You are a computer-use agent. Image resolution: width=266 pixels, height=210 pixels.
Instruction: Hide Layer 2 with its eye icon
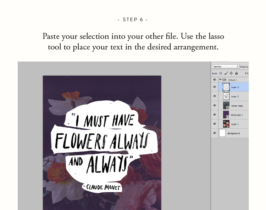215,96
